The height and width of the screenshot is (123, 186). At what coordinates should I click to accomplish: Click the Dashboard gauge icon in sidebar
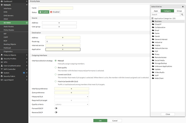point(2,1)
